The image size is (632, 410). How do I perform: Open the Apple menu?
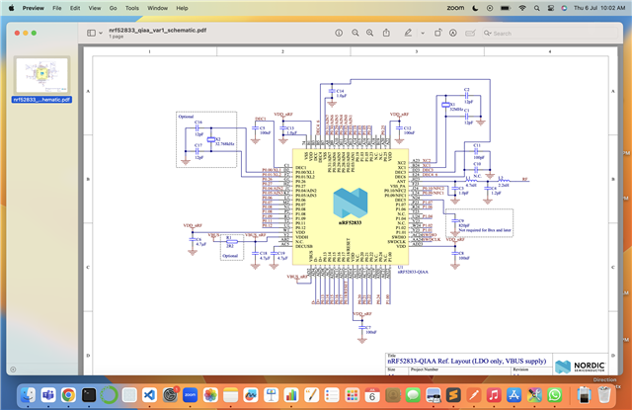[11, 8]
